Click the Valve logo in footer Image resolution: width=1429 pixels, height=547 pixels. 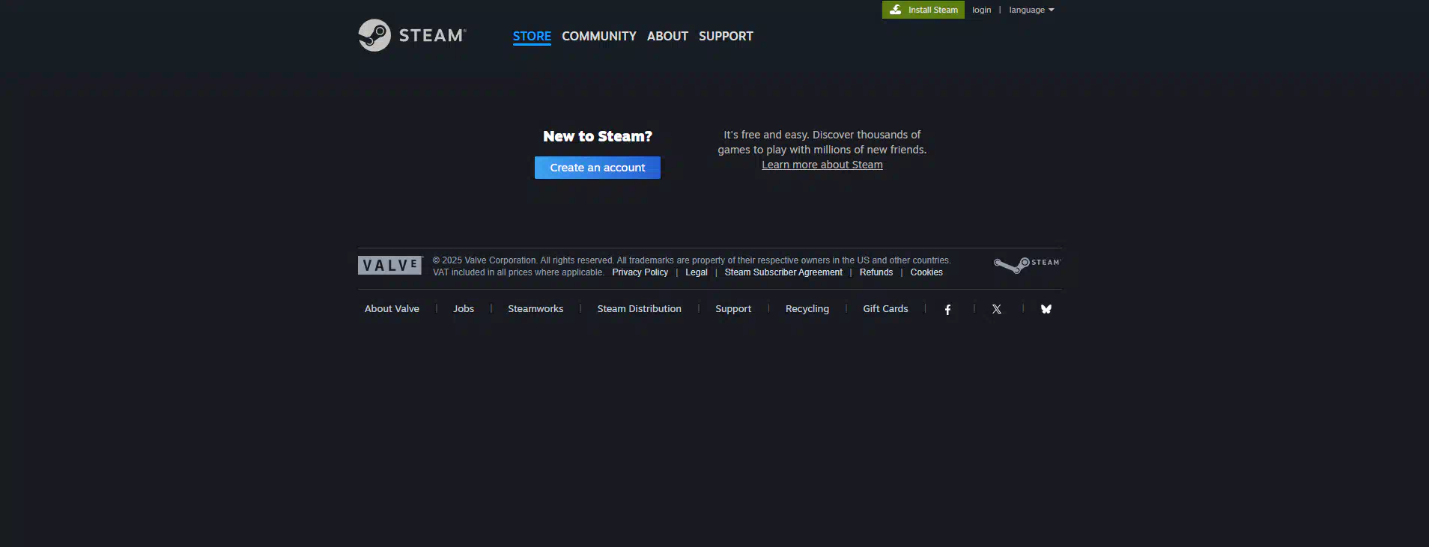click(x=390, y=266)
